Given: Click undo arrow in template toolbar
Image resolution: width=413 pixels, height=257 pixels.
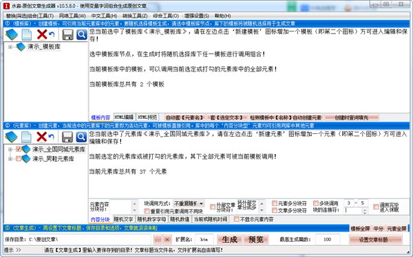Looking at the screenshot, I should tap(52, 34).
